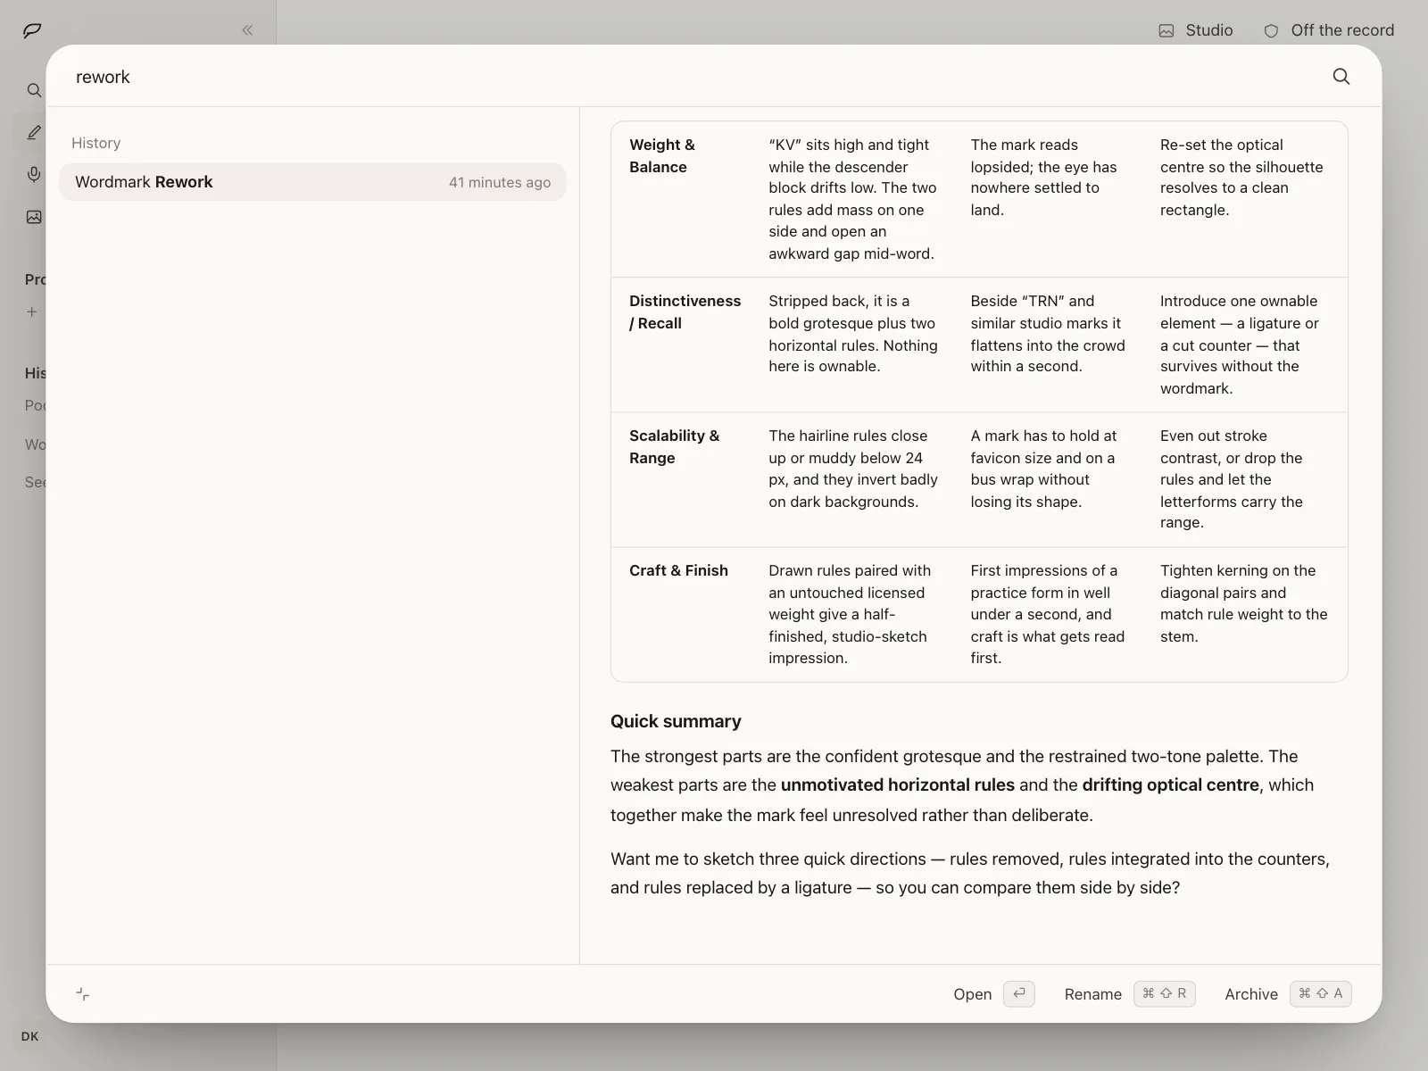Viewport: 1428px width, 1071px height.
Task: Click the bold 'unmotivated horizontal rules' text
Action: (x=898, y=785)
